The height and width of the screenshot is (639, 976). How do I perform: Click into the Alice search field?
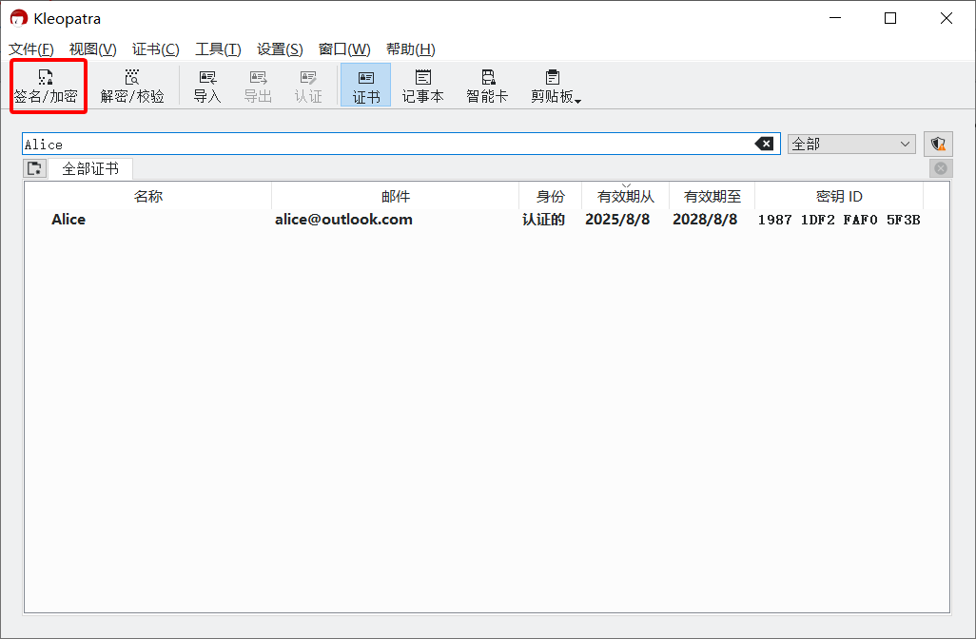click(x=381, y=144)
